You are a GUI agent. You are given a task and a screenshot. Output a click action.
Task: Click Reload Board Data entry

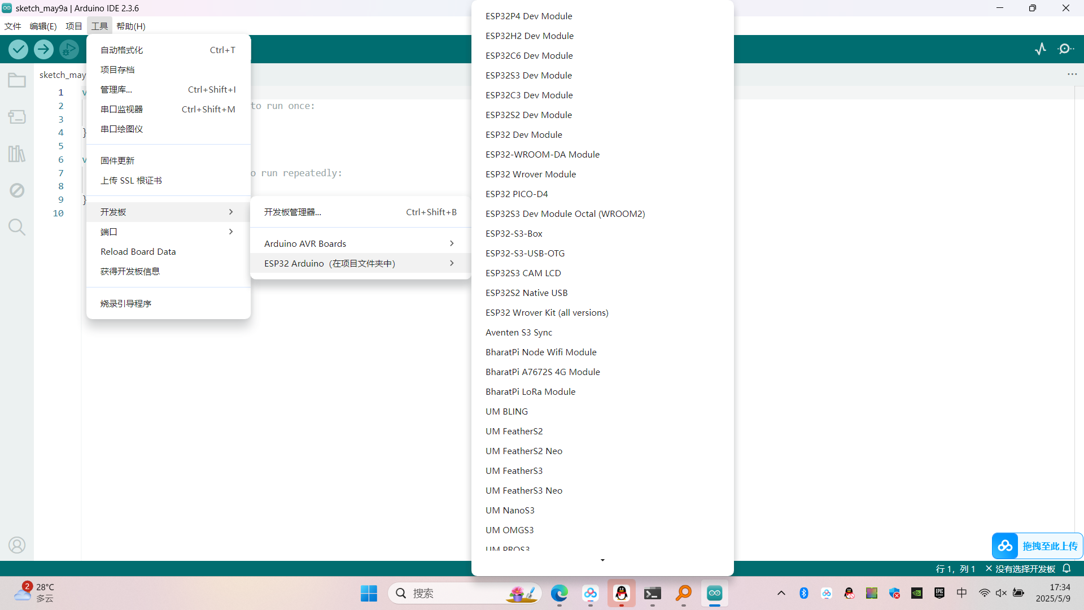coord(168,251)
